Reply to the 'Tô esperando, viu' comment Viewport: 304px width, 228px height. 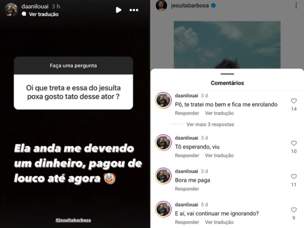[x=187, y=155]
